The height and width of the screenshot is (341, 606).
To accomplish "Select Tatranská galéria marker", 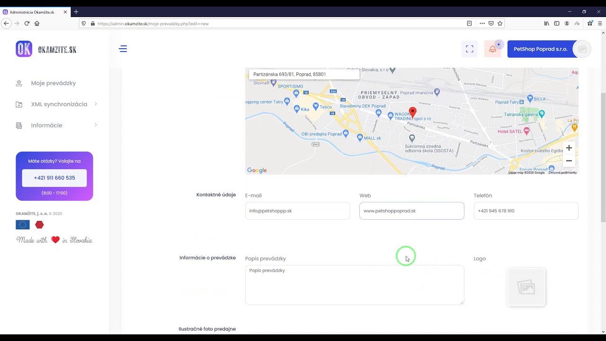I will [542, 114].
